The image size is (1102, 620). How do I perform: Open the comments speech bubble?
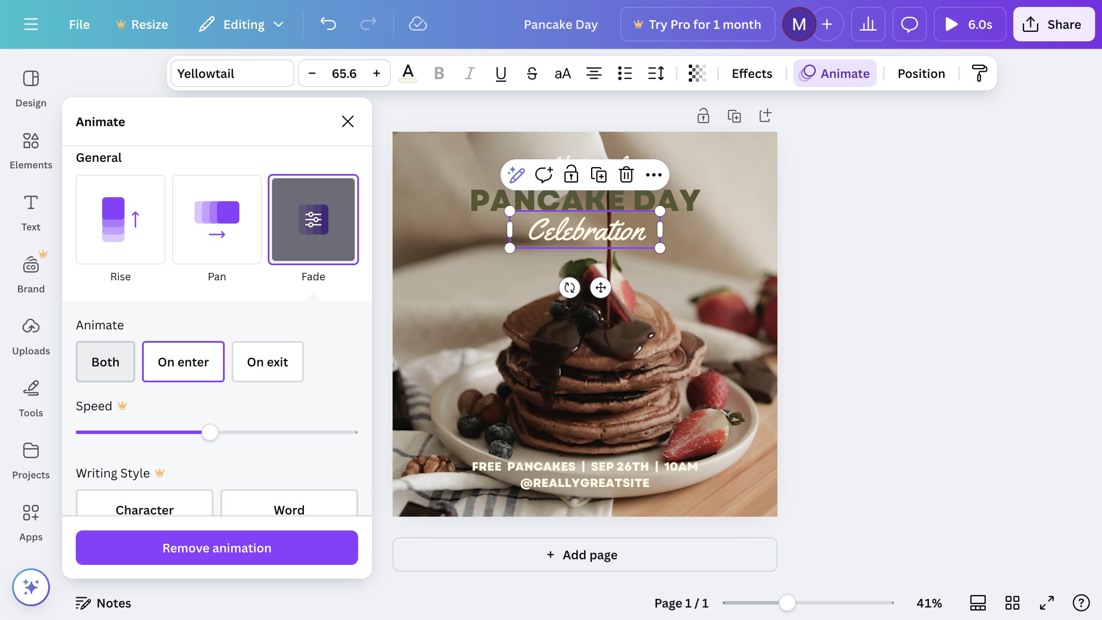click(x=909, y=25)
